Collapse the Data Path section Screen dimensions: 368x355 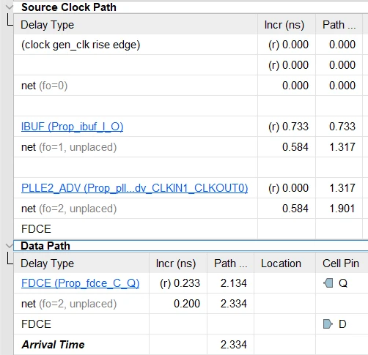coord(10,245)
